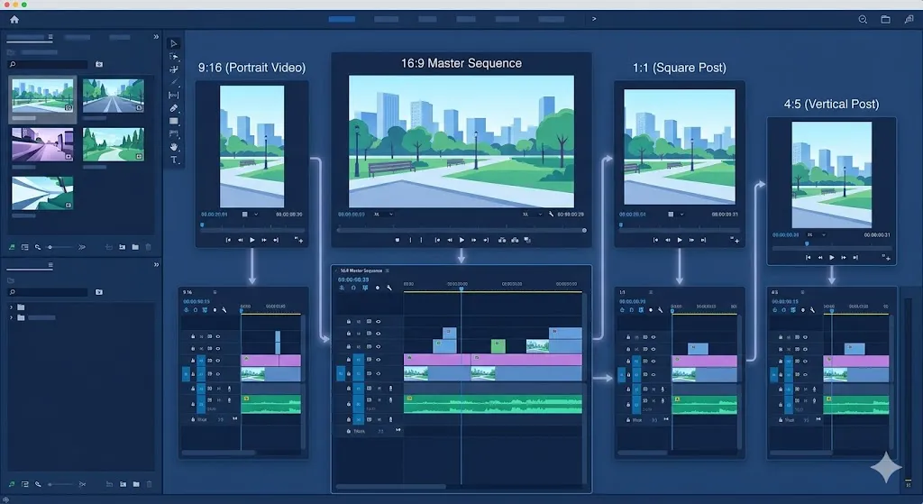The height and width of the screenshot is (504, 923).
Task: Select the Selection arrow tool
Action: [174, 43]
